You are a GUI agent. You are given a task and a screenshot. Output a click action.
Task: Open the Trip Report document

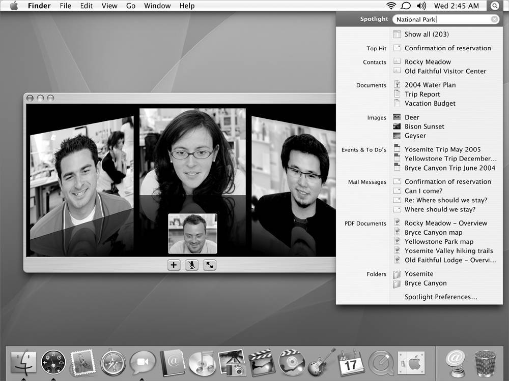[x=422, y=94]
